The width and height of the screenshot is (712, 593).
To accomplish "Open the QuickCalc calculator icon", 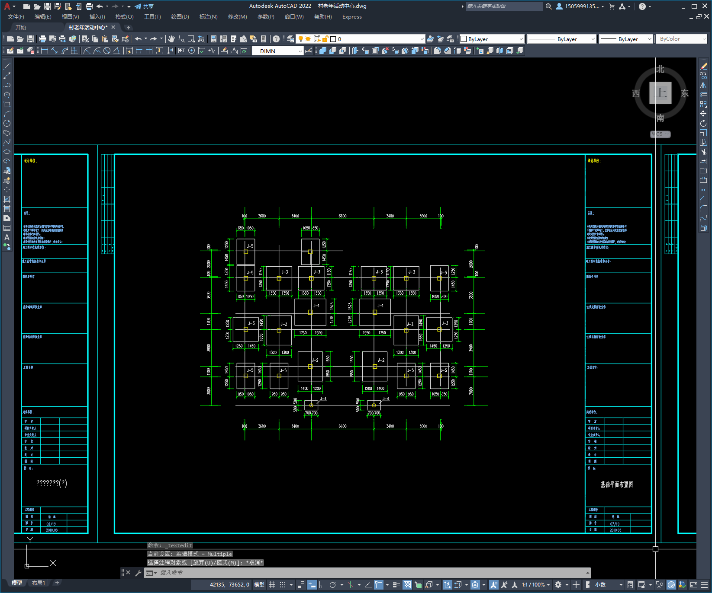I will pos(264,39).
